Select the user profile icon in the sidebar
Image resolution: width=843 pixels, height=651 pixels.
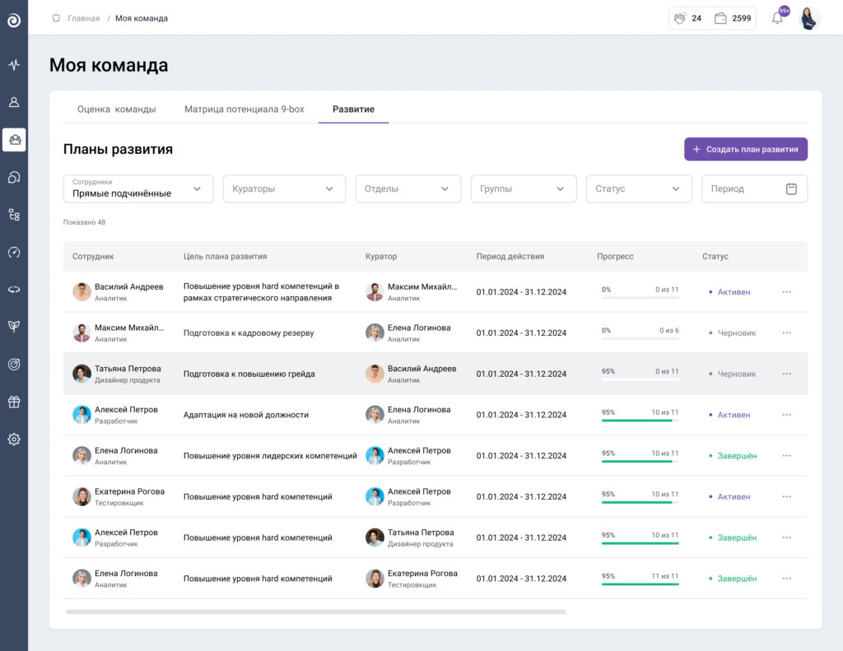[14, 102]
